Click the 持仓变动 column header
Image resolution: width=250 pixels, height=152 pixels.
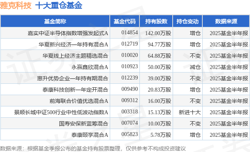tap(187, 21)
